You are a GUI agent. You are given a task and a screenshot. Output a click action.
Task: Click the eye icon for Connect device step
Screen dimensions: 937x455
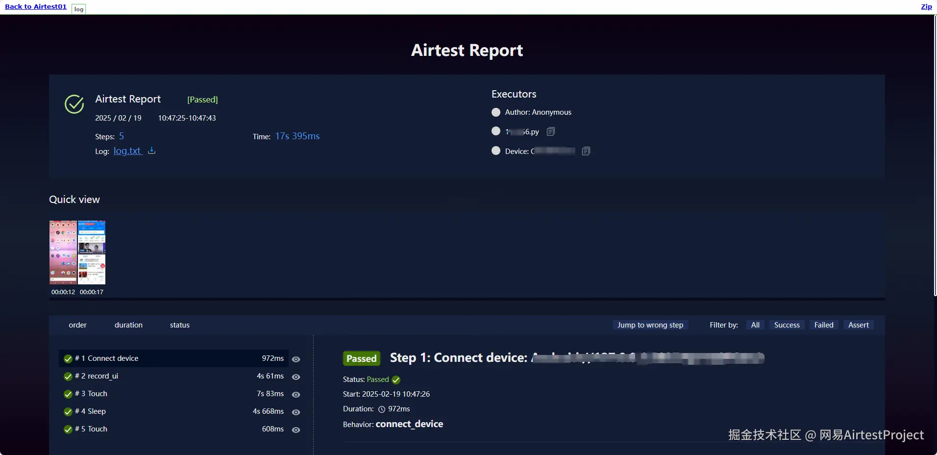tap(296, 359)
